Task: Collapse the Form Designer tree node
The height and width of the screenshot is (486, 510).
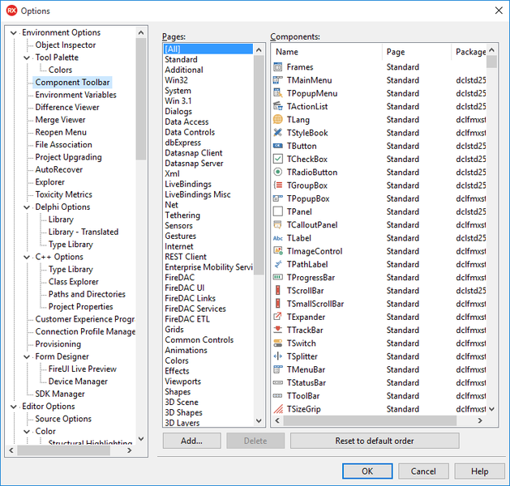Action: tap(27, 356)
